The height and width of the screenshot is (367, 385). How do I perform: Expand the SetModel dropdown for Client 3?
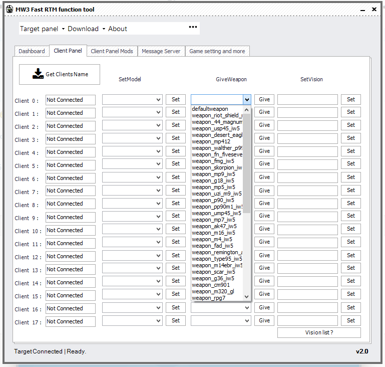158,138
